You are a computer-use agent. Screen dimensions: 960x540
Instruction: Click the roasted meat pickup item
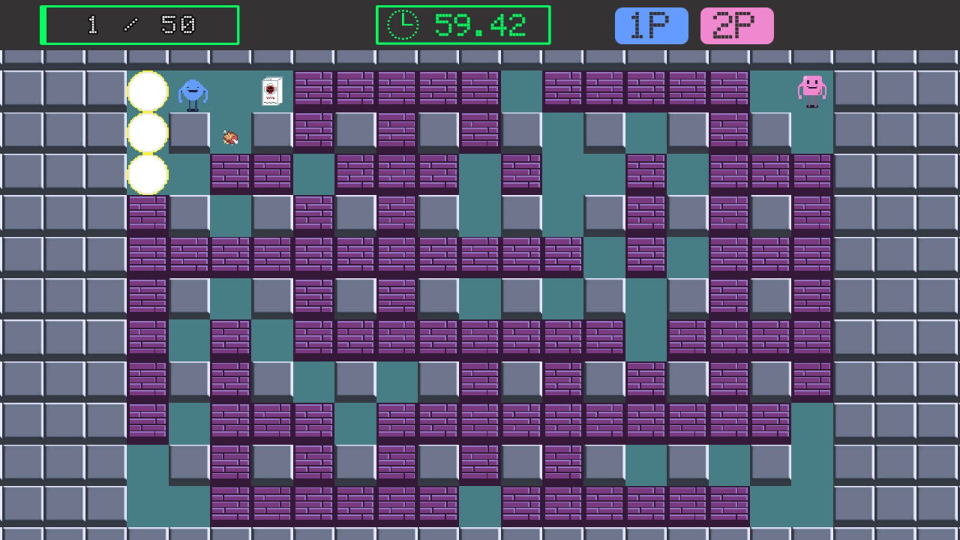tap(230, 137)
